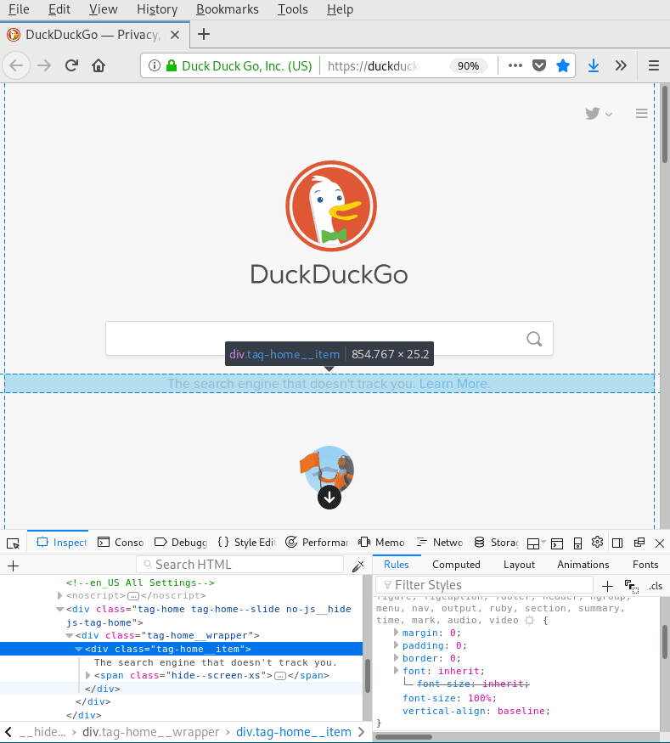This screenshot has height=743, width=670.
Task: Toggle Responsive Design Mode
Action: point(577,543)
